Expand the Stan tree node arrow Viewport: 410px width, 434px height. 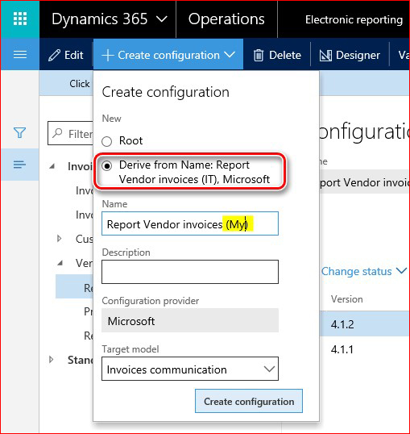point(51,360)
